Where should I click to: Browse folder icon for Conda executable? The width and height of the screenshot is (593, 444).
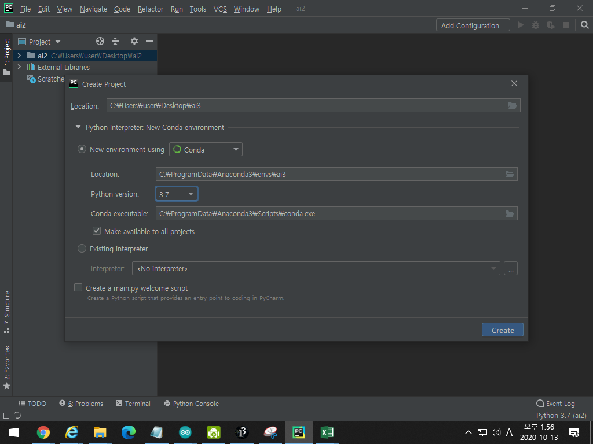pyautogui.click(x=510, y=214)
